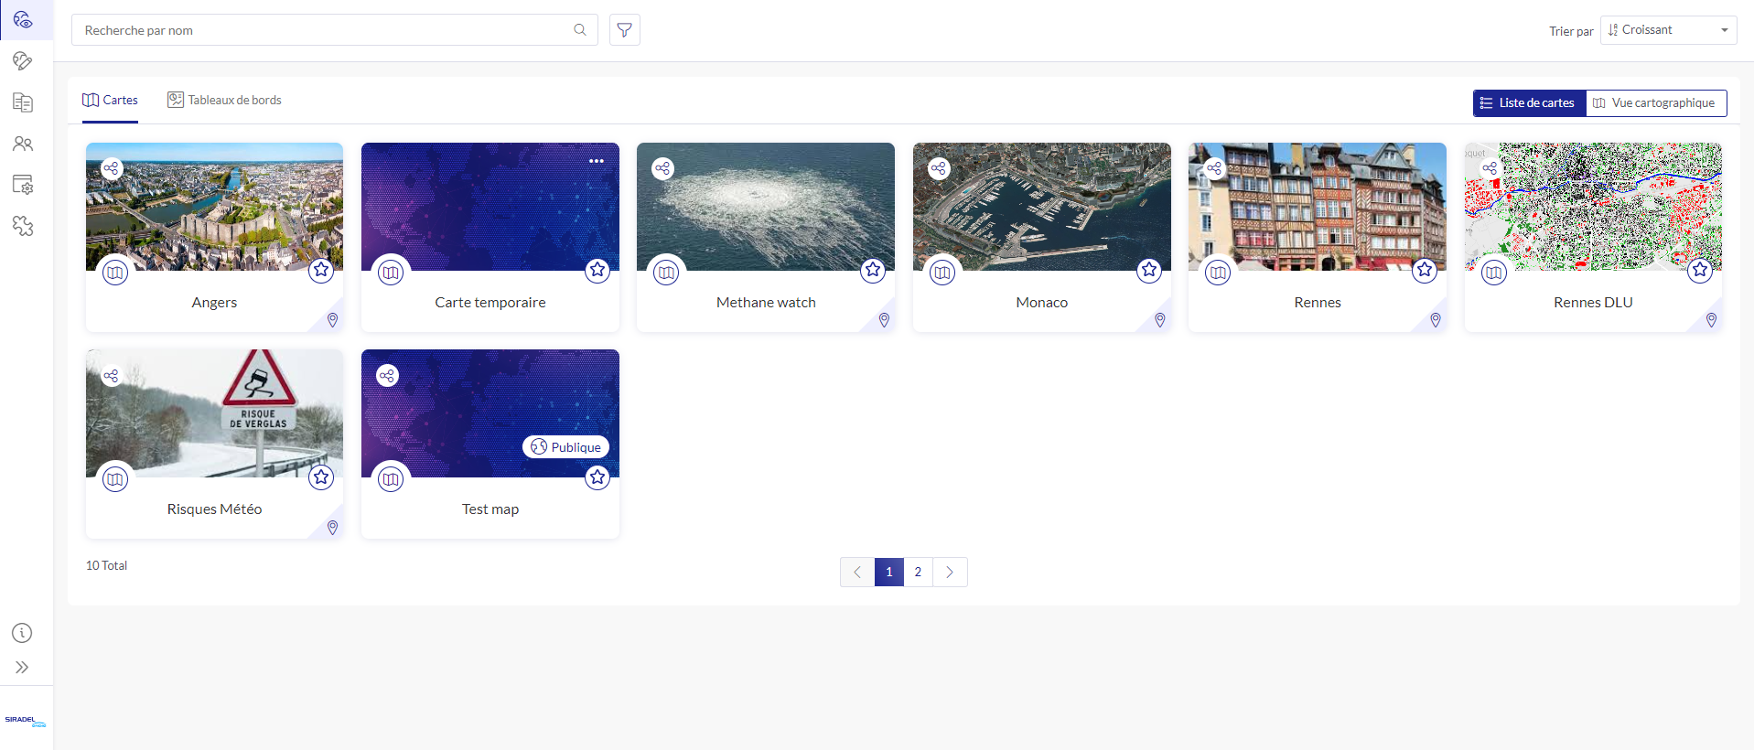Open the window settings sidebar icon
The width and height of the screenshot is (1754, 750).
click(x=23, y=185)
